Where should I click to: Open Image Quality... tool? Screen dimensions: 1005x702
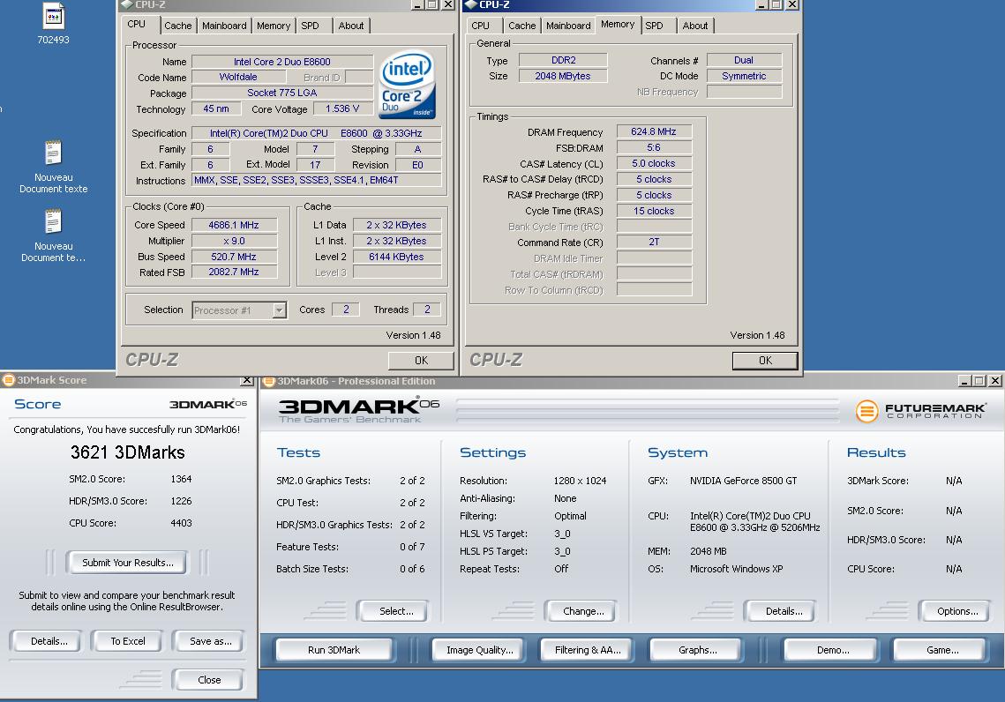[479, 649]
